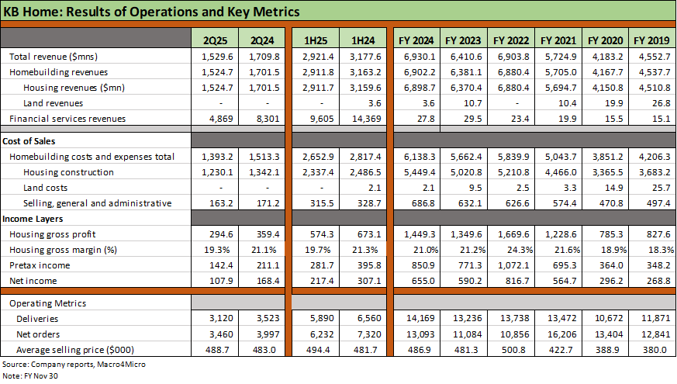This screenshot has width=677, height=384.
Task: Select FY 2021 housing revenues value 5,694.7
Action: (561, 88)
